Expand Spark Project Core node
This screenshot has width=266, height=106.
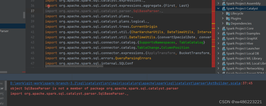coord(218,28)
